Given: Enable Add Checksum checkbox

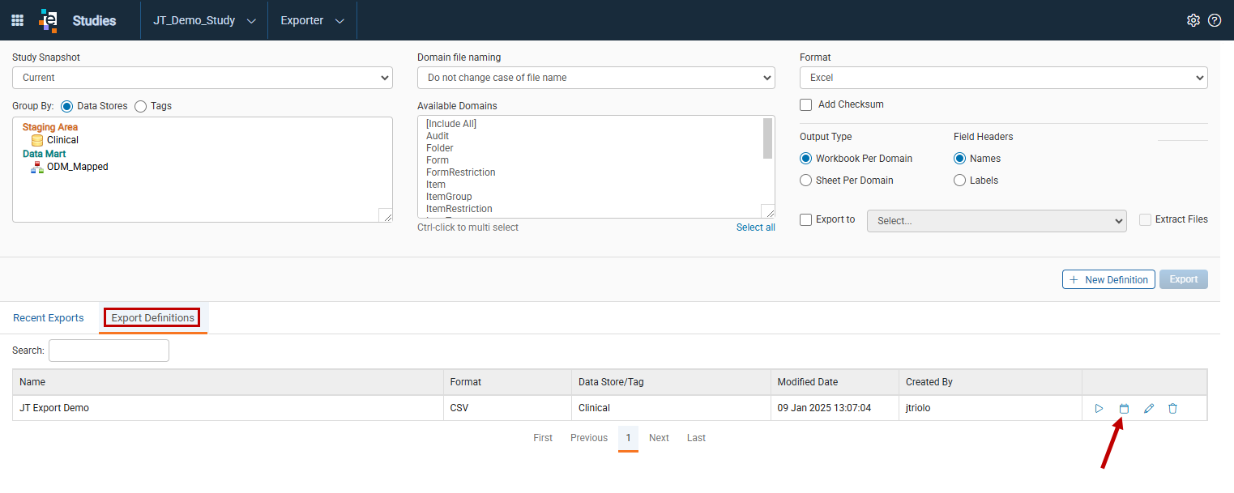Looking at the screenshot, I should click(805, 104).
